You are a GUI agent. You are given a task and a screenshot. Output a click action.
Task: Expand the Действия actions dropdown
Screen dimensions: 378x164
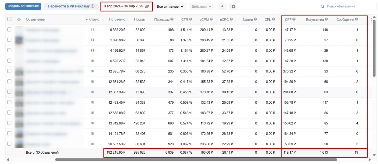202,7
